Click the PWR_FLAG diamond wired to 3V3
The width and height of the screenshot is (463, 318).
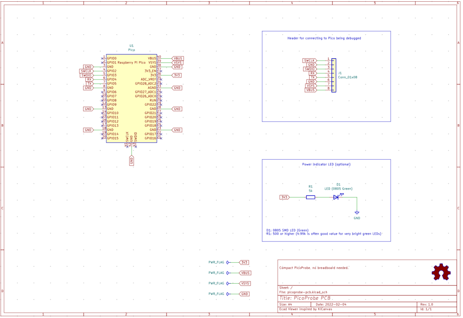click(227, 262)
